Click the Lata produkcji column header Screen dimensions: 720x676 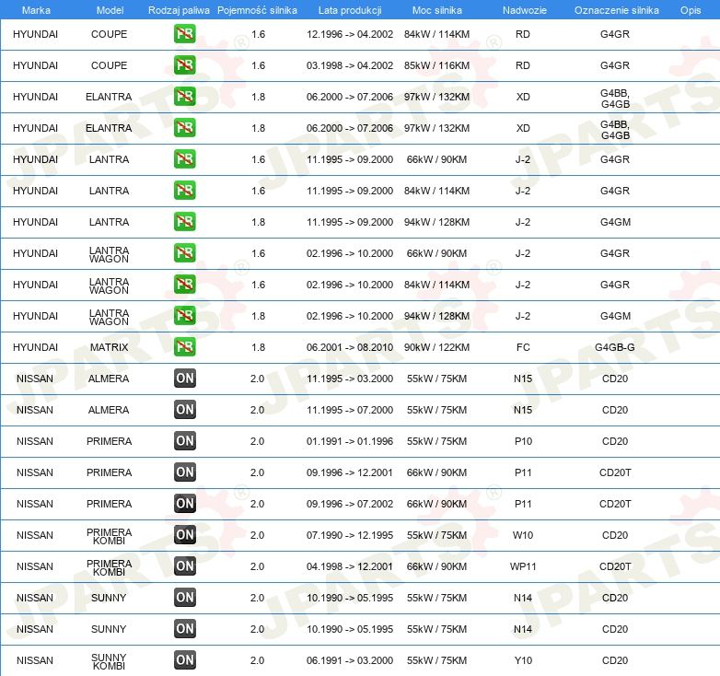[x=350, y=10]
